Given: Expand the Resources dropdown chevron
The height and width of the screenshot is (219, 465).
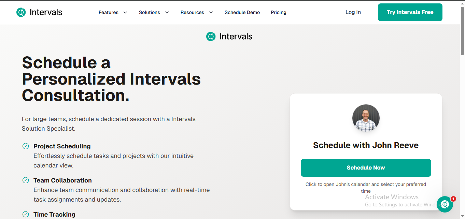Looking at the screenshot, I should [x=211, y=13].
